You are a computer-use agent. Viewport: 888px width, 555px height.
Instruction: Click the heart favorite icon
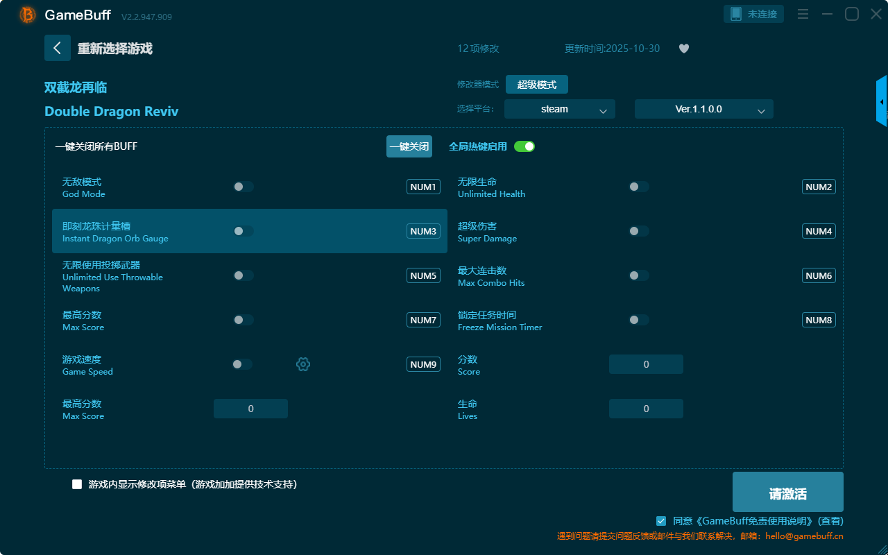point(683,49)
